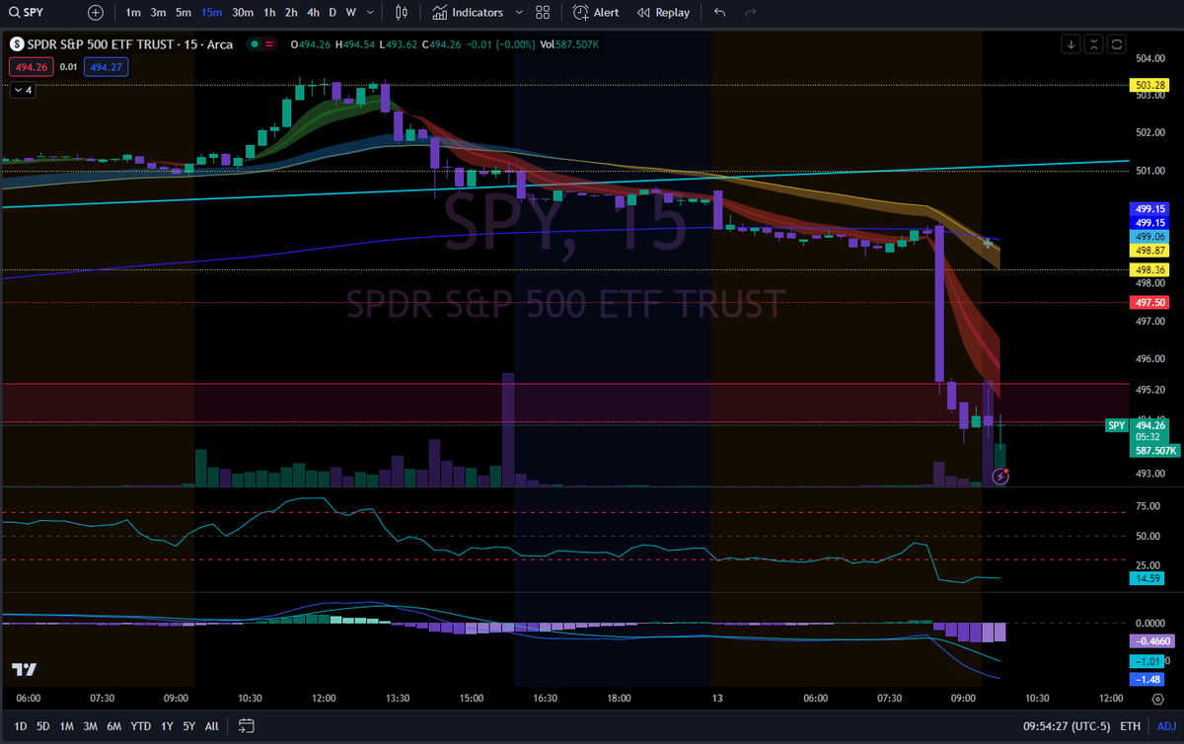The width and height of the screenshot is (1184, 744).
Task: Set range to 5D
Action: 43,726
